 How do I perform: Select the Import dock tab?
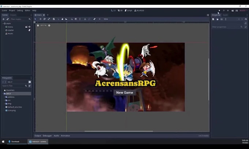click(13, 15)
